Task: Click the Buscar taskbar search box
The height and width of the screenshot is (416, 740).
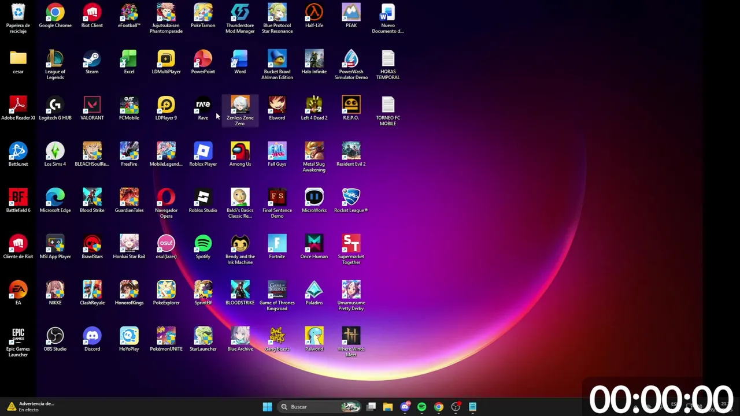Action: click(x=319, y=407)
